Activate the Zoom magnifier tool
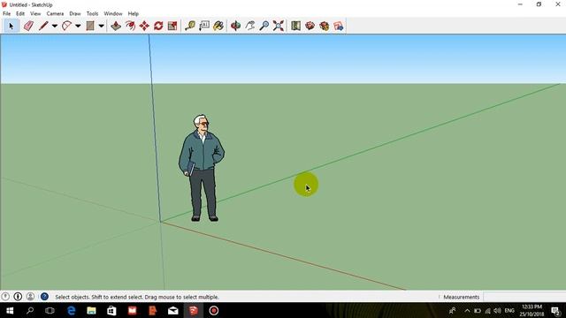Screen dimensions: 566x318 [264, 26]
